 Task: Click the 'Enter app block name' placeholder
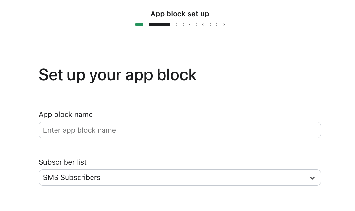coord(80,130)
